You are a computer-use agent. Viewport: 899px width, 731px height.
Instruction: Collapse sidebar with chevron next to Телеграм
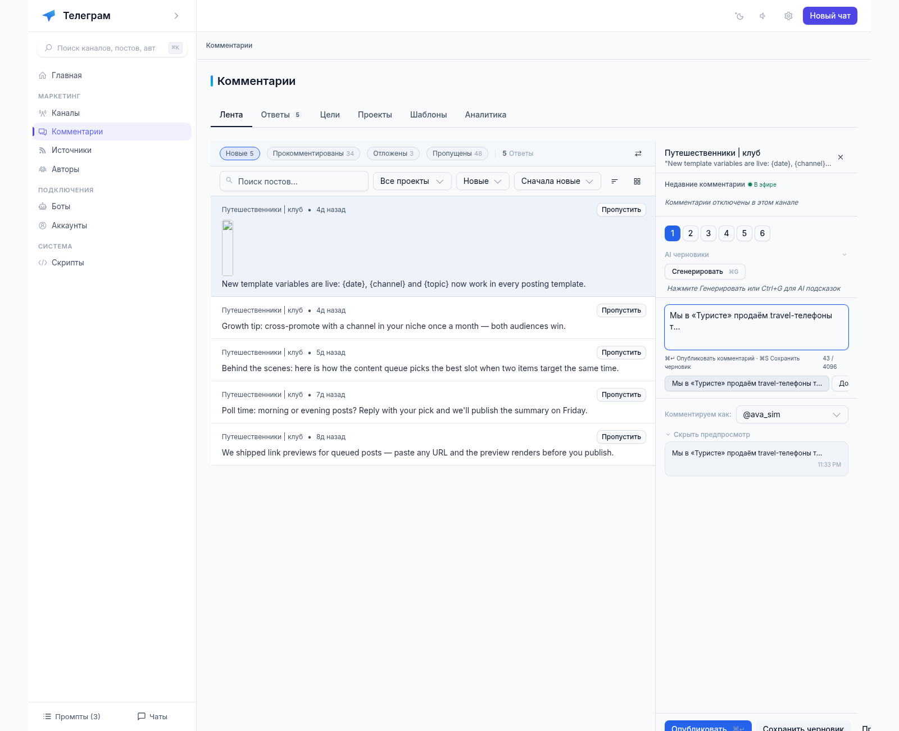176,16
